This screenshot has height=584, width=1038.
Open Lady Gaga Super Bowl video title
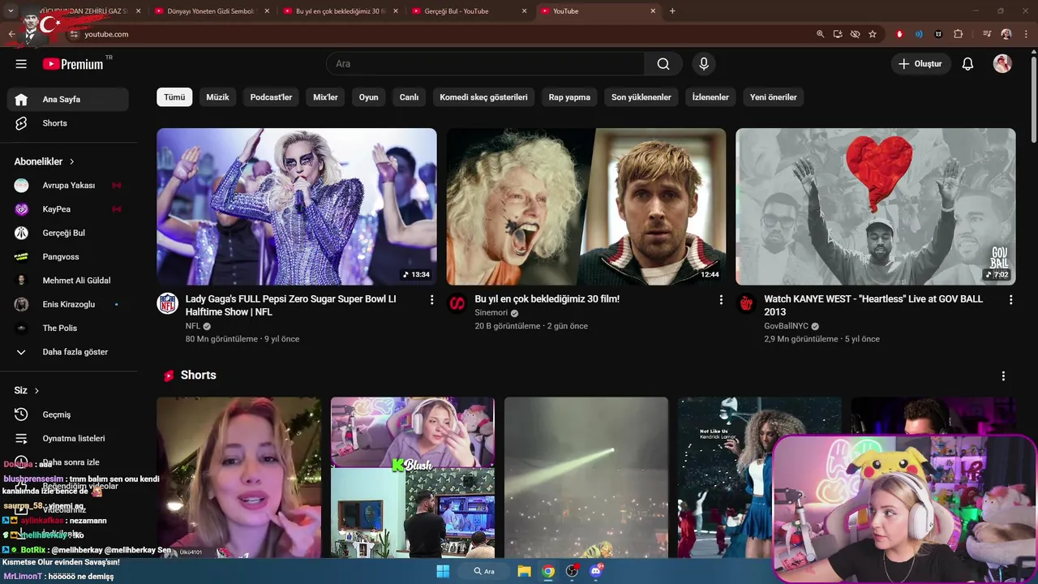pos(291,305)
